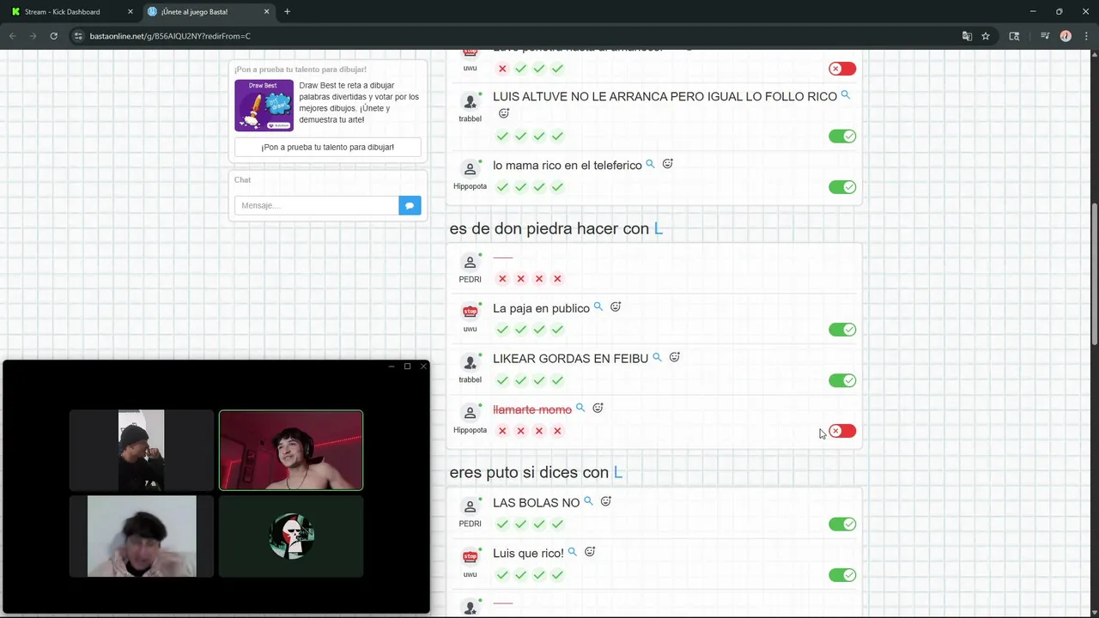Viewport: 1099px width, 618px height.
Task: Click PEDRI avatar beside 'LAS BOLAS NO'
Action: click(x=470, y=506)
